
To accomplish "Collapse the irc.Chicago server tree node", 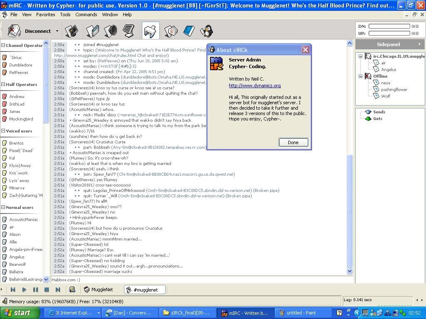I will pyautogui.click(x=360, y=56).
